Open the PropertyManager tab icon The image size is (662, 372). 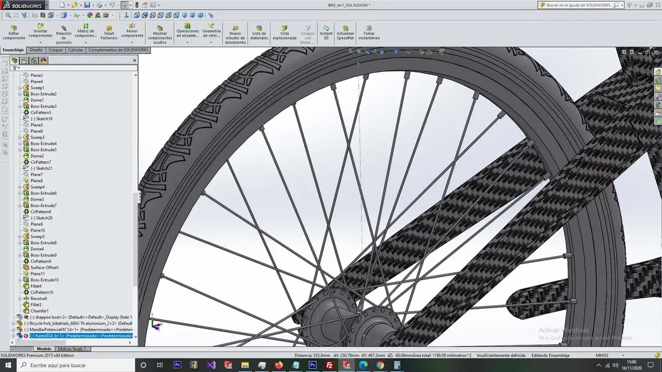[x=24, y=60]
